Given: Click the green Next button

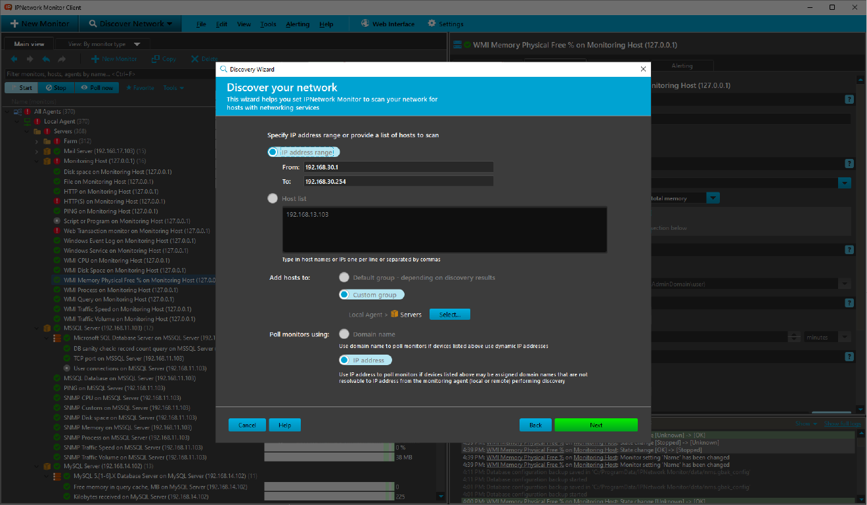Looking at the screenshot, I should pos(596,425).
